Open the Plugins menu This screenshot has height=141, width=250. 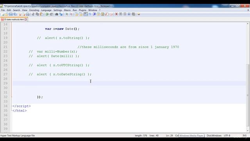click(82, 10)
